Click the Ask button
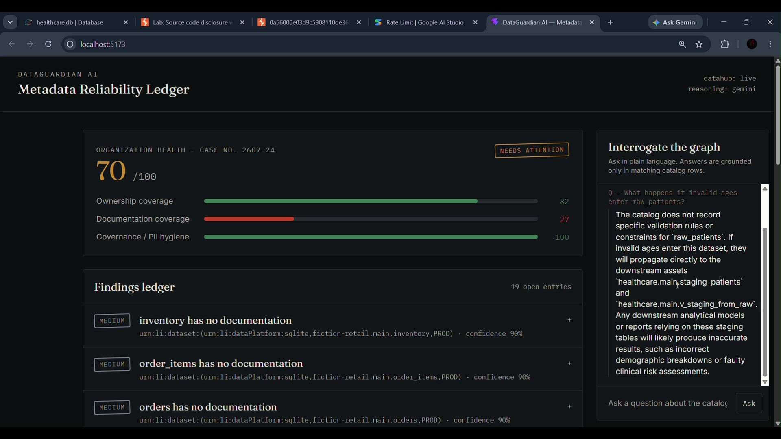781x439 pixels. (749, 404)
